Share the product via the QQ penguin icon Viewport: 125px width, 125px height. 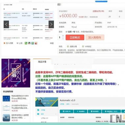tap(29, 43)
